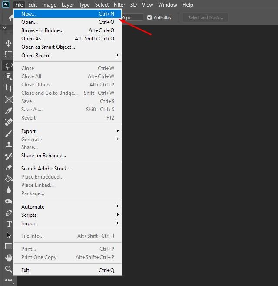
Task: Choose Share on Behance...
Action: coord(68,156)
